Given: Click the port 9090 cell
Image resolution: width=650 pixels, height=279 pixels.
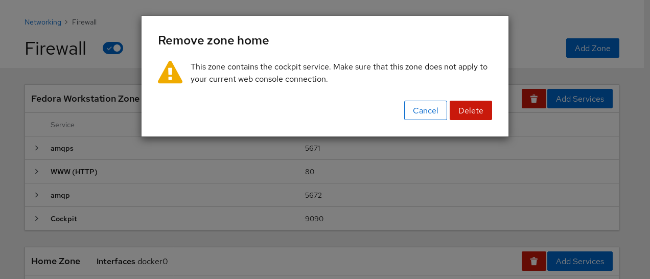Looking at the screenshot, I should [x=314, y=219].
